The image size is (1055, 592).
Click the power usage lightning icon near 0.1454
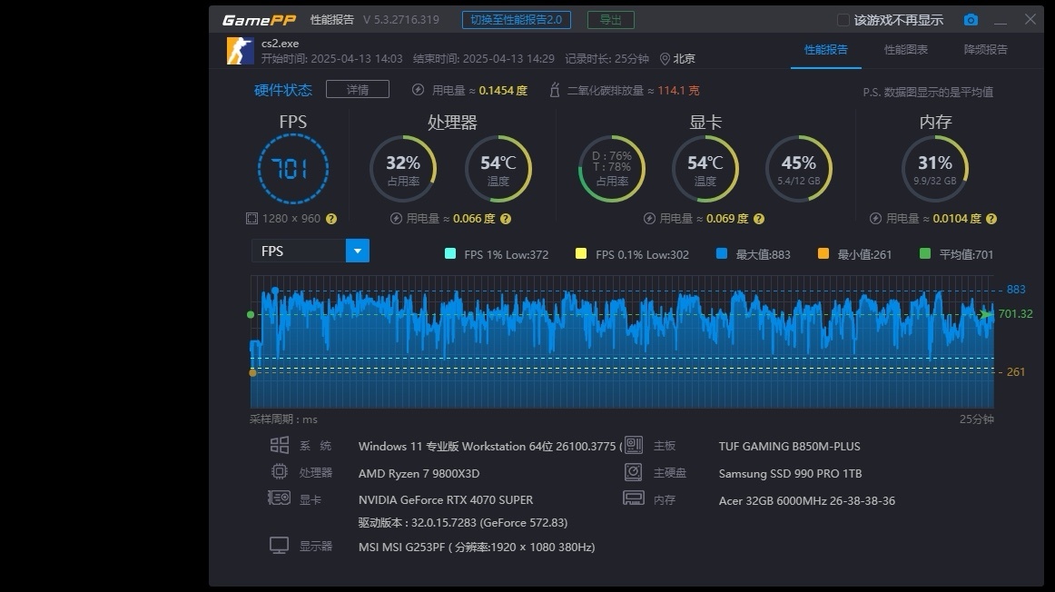coord(418,90)
